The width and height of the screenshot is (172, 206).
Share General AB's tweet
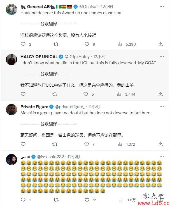point(161,44)
